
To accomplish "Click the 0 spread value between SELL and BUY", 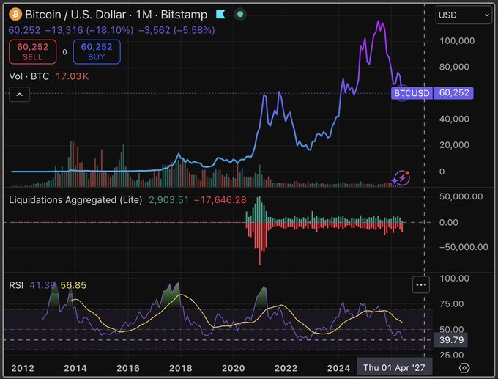I will [64, 52].
